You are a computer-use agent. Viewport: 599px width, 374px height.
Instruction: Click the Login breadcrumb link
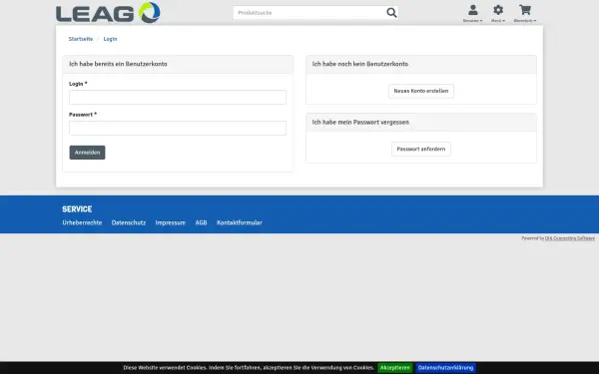point(110,39)
